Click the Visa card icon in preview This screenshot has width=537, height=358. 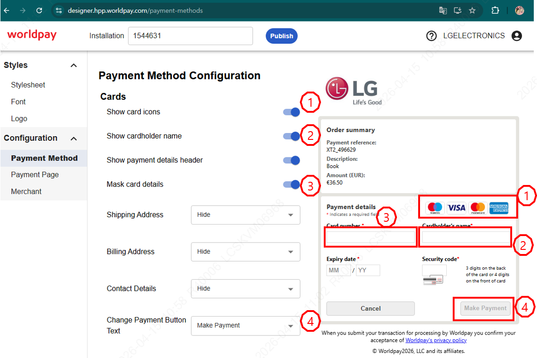(456, 208)
